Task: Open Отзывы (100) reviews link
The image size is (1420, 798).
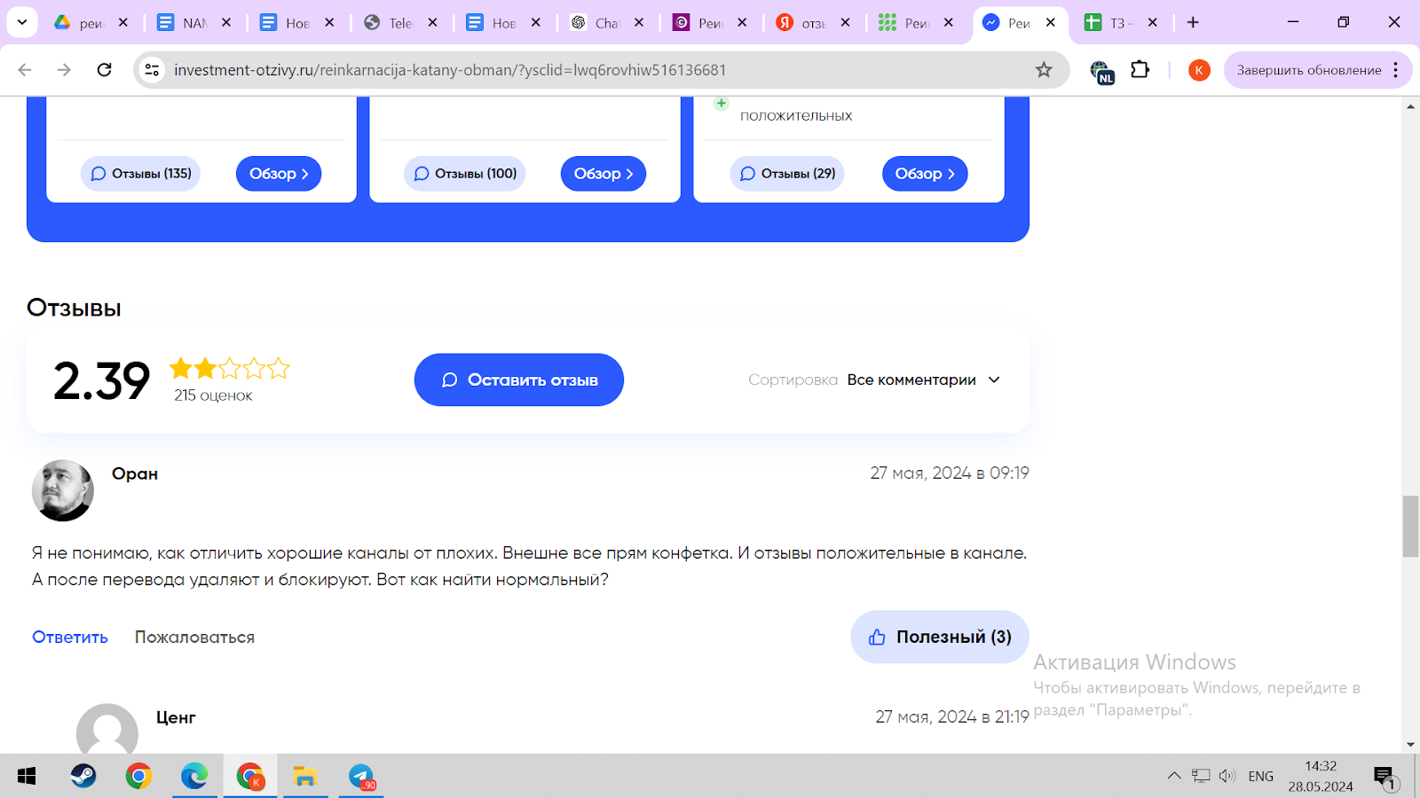Action: point(464,174)
